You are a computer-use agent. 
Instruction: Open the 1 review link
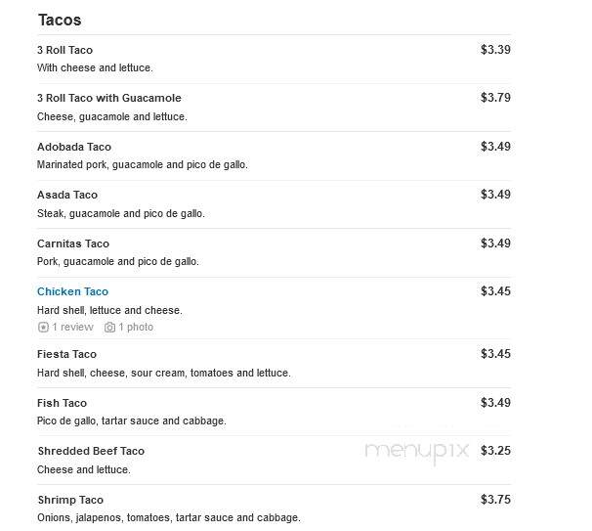click(73, 327)
